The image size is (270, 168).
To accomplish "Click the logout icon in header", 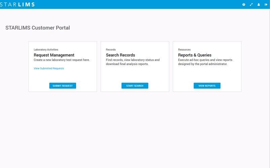I will (266, 5).
